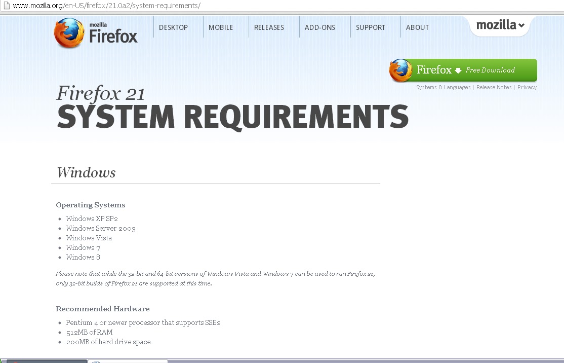Click the Windows XP SP2 list item
The image size is (564, 363).
[92, 219]
